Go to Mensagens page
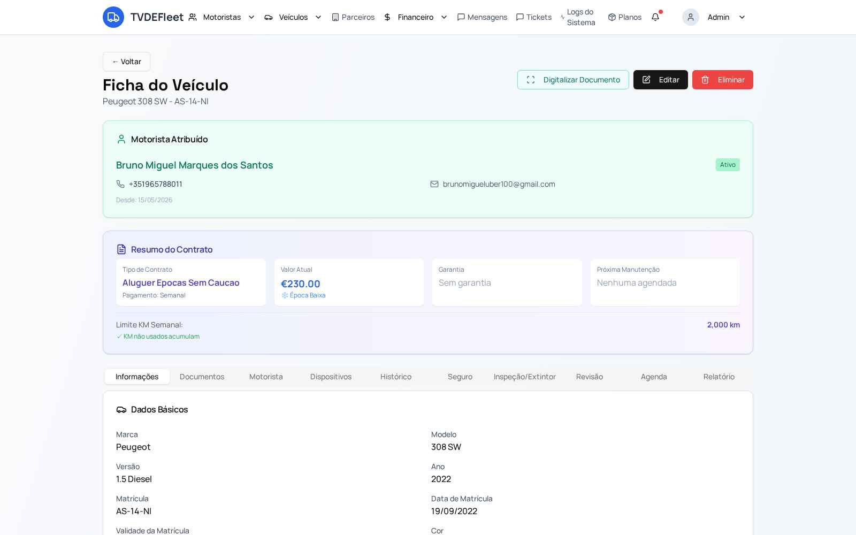Viewport: 856px width, 535px height. coord(482,17)
